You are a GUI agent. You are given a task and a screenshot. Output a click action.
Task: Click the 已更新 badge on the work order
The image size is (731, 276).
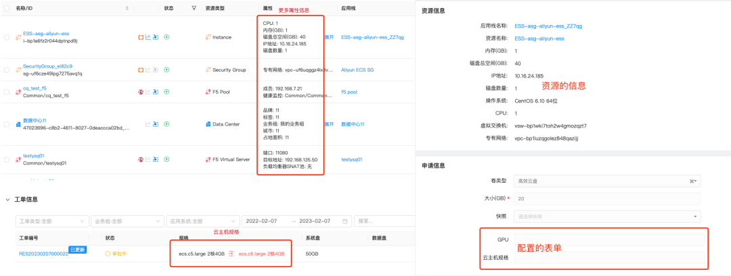point(77,250)
